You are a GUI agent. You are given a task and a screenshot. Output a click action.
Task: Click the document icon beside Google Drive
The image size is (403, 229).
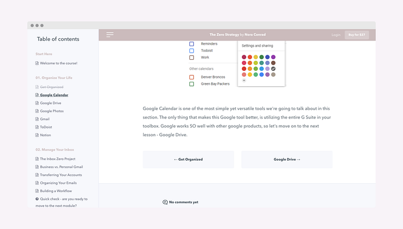coord(37,103)
